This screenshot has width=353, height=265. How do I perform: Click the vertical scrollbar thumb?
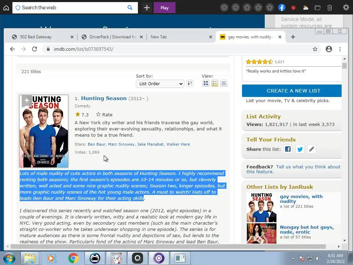[x=344, y=66]
